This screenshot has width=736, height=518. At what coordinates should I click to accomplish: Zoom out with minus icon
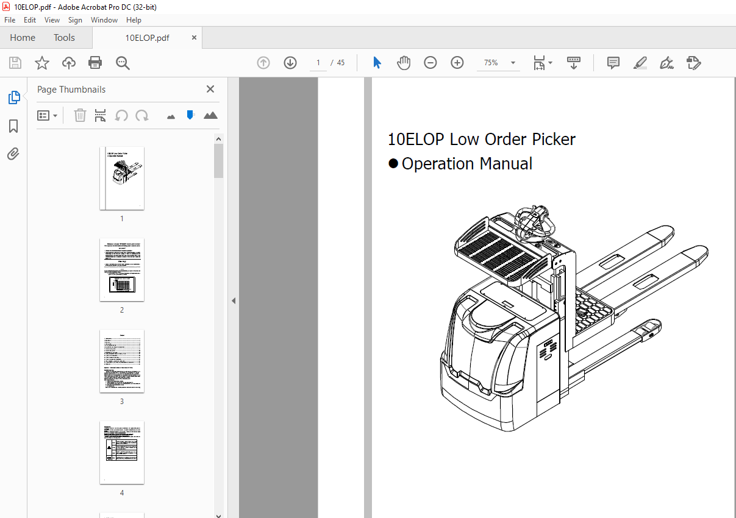tap(431, 63)
